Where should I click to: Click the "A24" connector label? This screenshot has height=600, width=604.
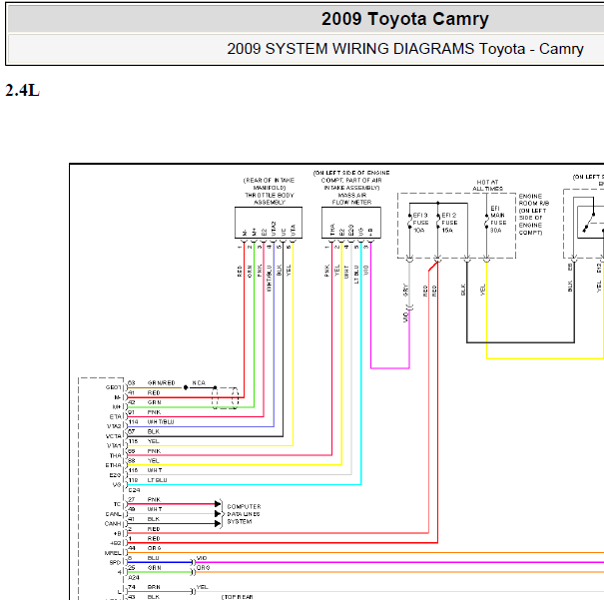click(x=134, y=578)
